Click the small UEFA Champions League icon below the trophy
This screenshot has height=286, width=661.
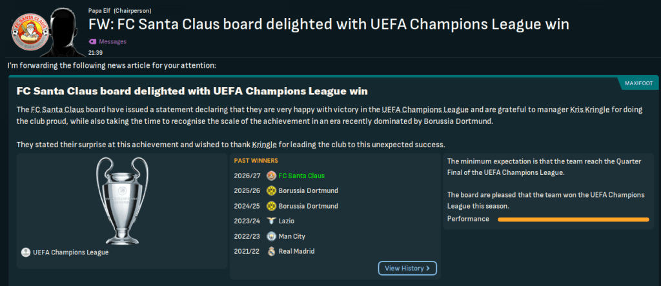(26, 252)
